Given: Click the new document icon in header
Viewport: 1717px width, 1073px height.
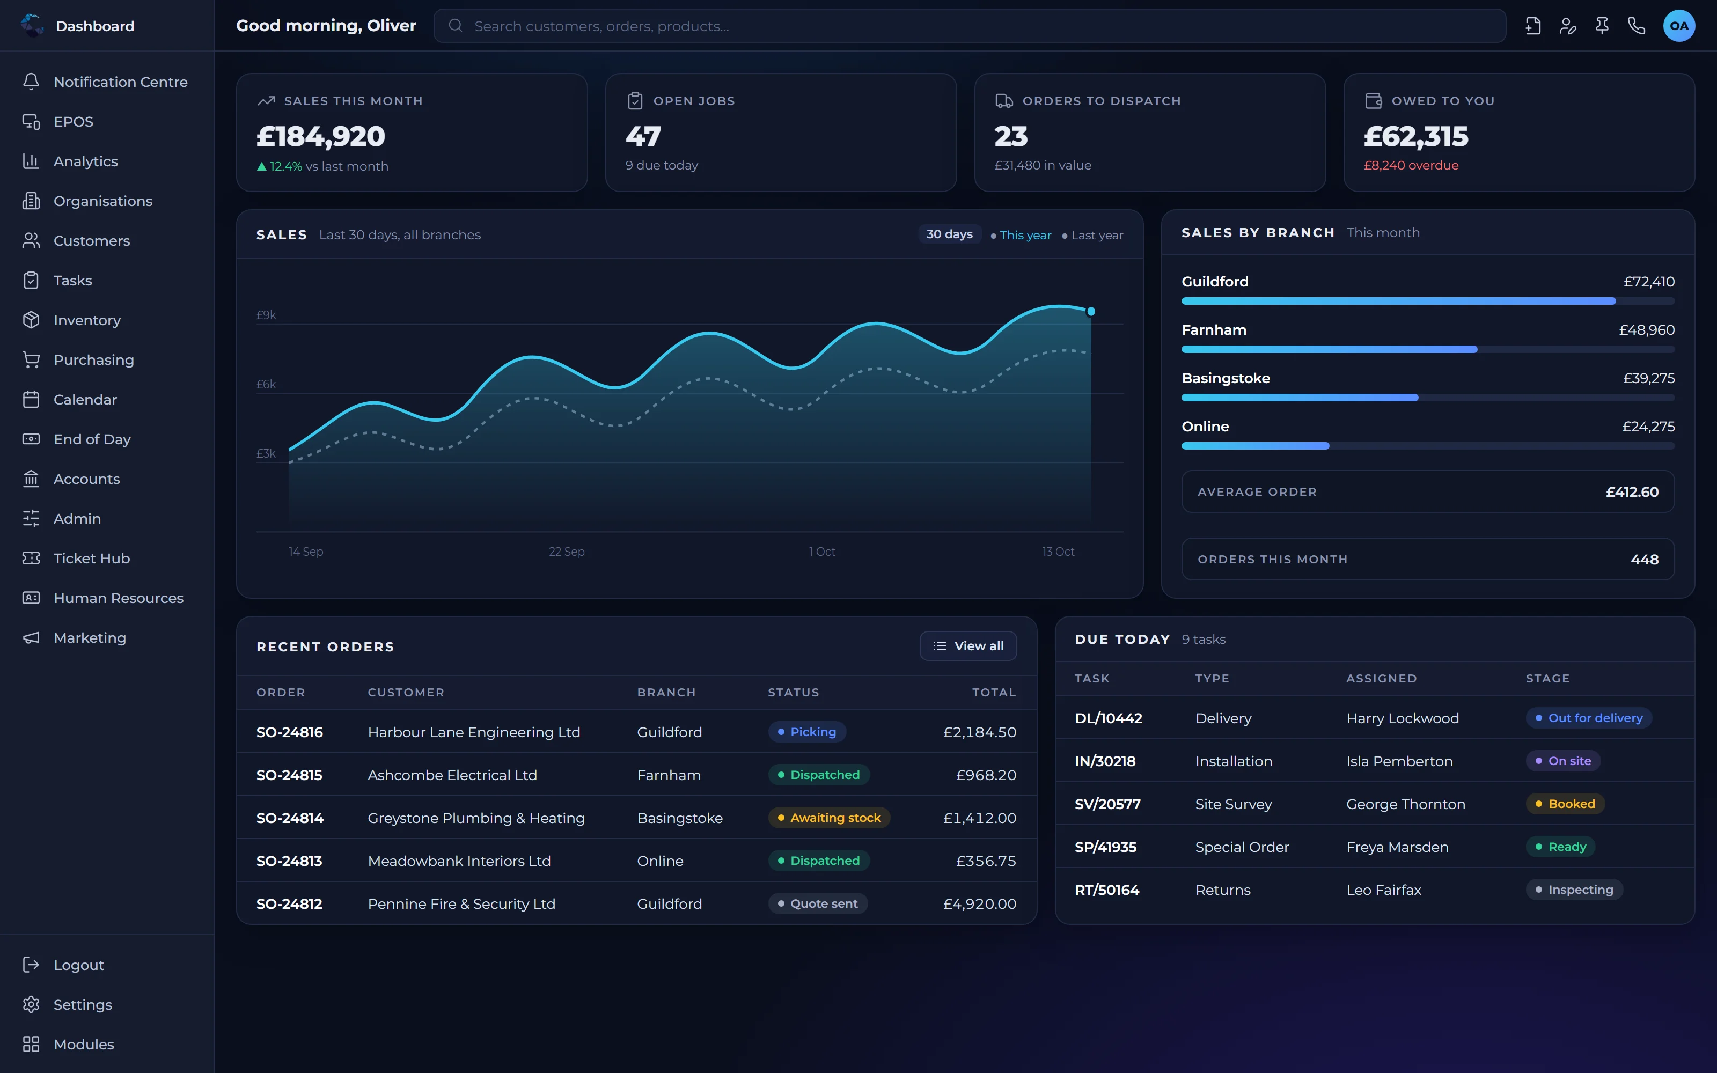Looking at the screenshot, I should [x=1533, y=26].
